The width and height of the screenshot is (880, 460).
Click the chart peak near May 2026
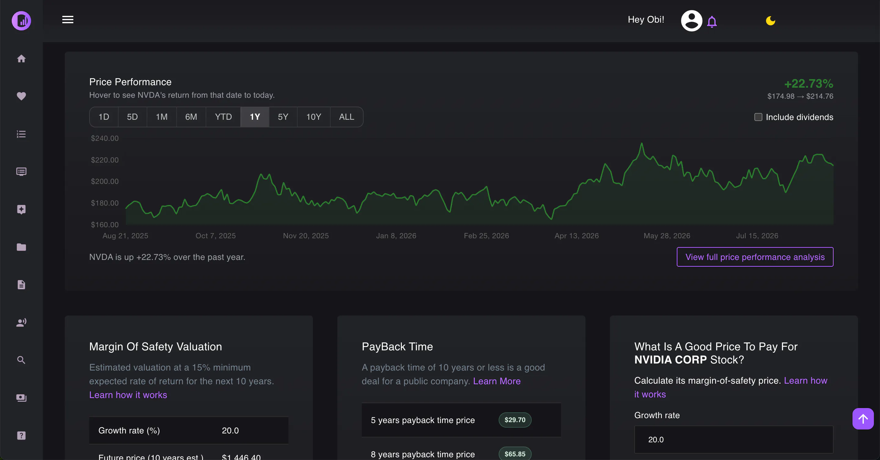click(x=642, y=144)
